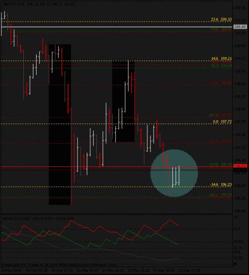249x275 pixels.
Task: Click 198.05 on the price scale
Action: coord(240,109)
